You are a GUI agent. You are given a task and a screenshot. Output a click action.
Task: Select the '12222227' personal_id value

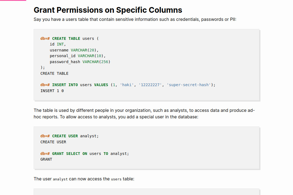tap(150, 84)
